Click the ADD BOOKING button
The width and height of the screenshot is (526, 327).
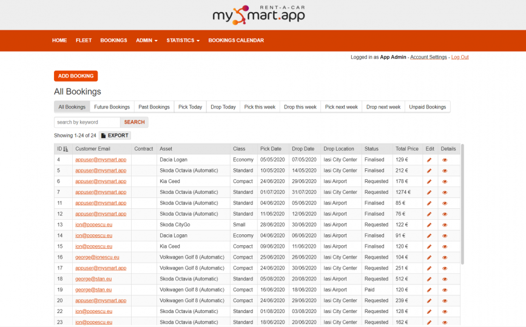[x=76, y=76]
